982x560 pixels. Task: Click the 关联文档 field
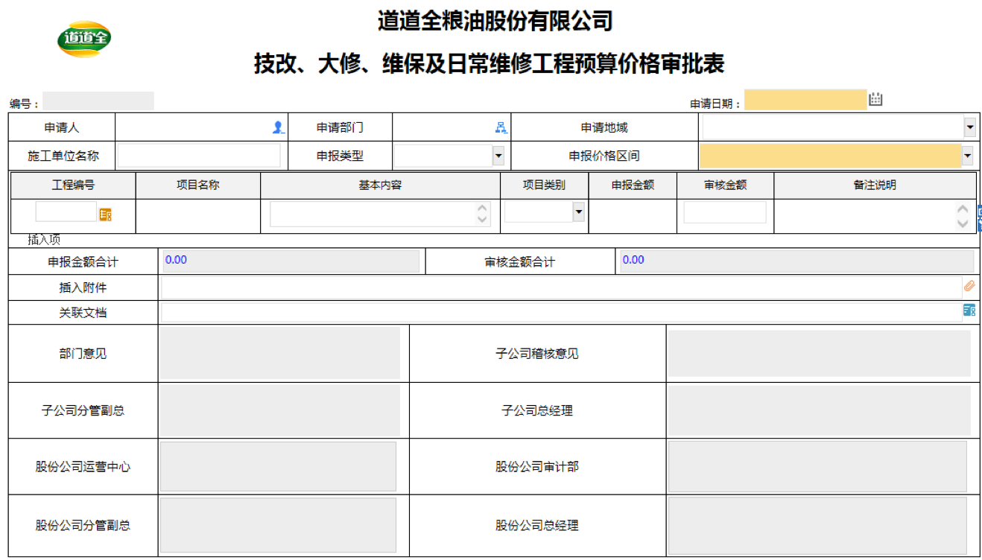[561, 311]
